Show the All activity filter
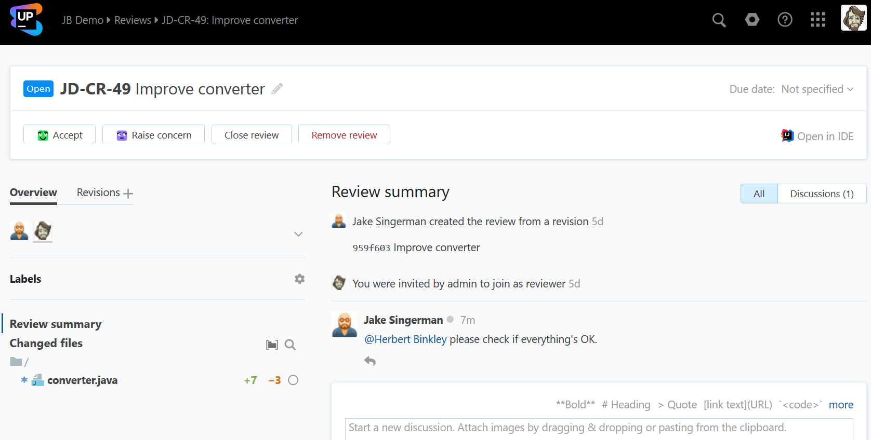The height and width of the screenshot is (440, 871). tap(759, 194)
